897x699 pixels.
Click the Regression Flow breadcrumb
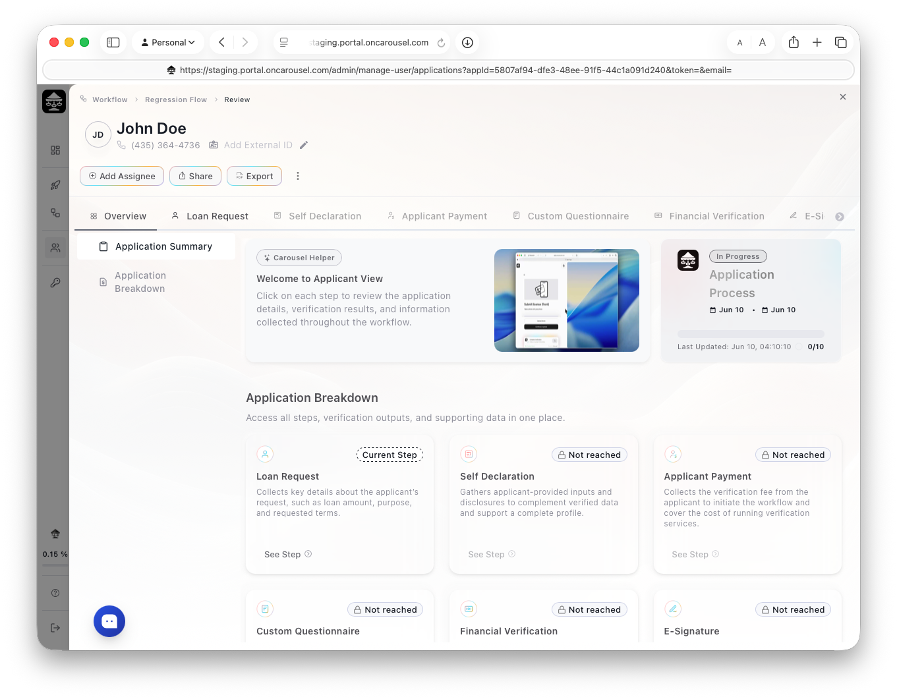click(x=176, y=99)
